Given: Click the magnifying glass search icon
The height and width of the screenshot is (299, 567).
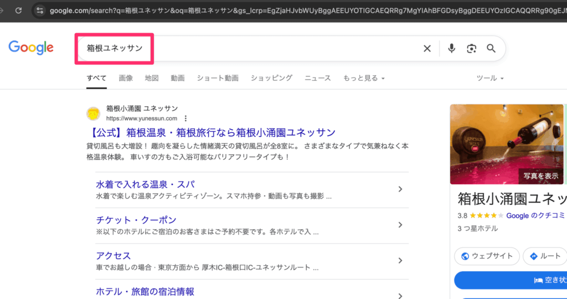Looking at the screenshot, I should (491, 49).
